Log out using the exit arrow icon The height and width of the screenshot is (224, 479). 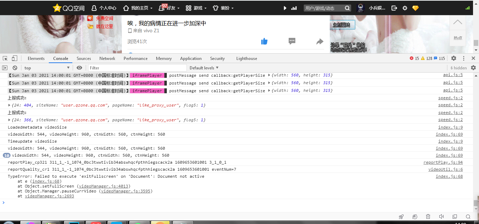point(394,8)
